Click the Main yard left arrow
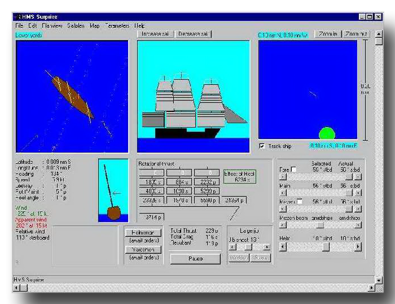 pos(283,193)
